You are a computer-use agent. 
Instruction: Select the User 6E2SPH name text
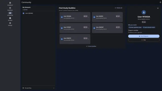point(99,16)
